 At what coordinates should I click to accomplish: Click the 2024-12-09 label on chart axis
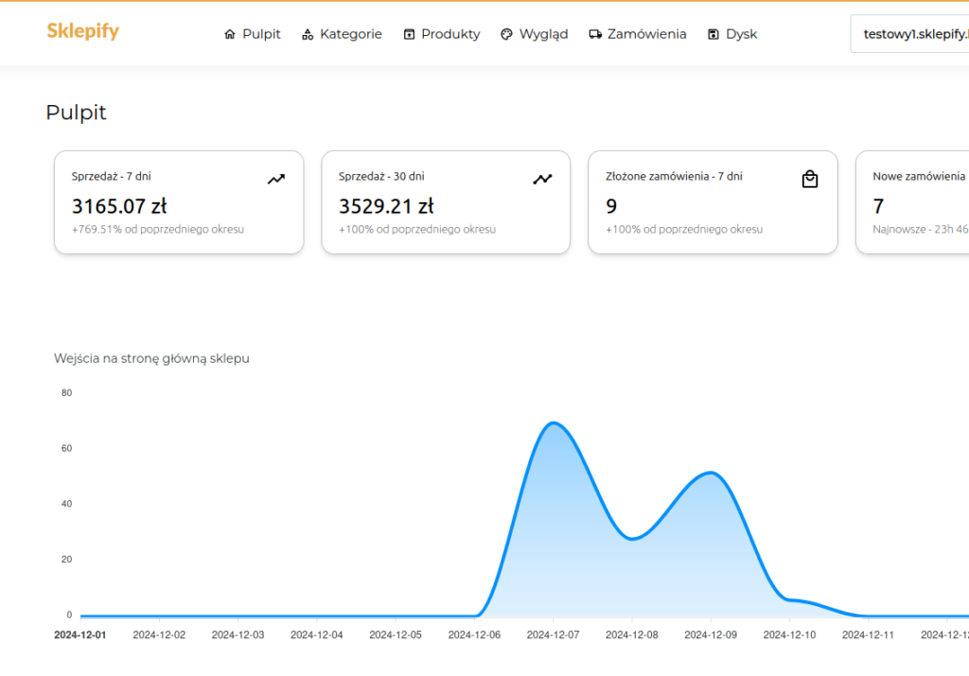pos(710,635)
